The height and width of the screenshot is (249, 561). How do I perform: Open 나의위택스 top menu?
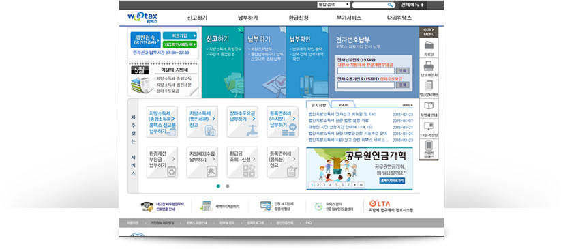coord(399,18)
